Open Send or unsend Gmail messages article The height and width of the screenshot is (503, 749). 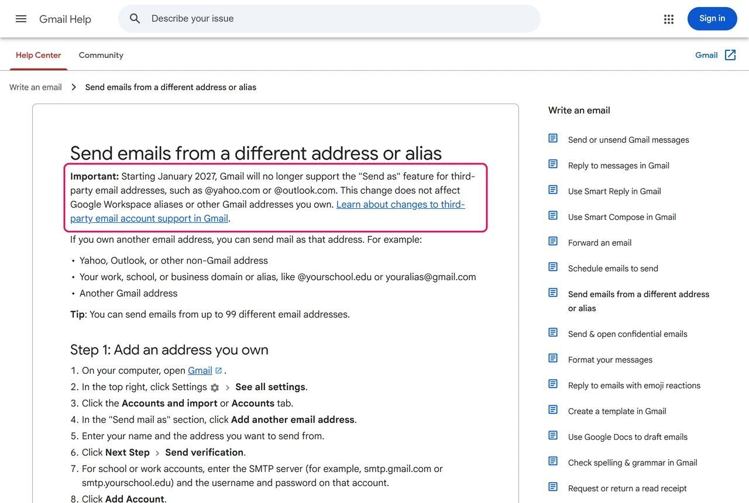click(628, 140)
